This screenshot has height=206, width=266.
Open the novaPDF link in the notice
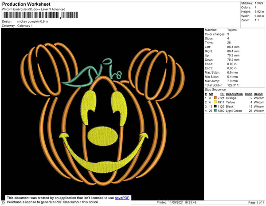click(x=122, y=198)
